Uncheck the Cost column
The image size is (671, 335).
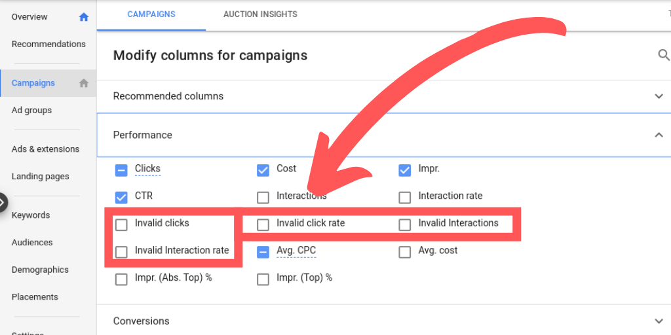click(x=263, y=171)
